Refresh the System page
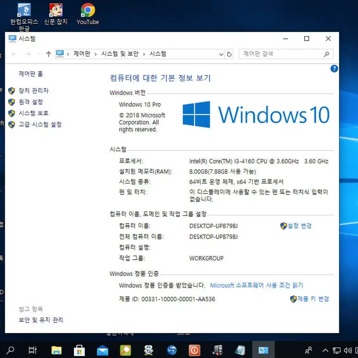Viewport: 358px width, 358px height. tap(229, 54)
